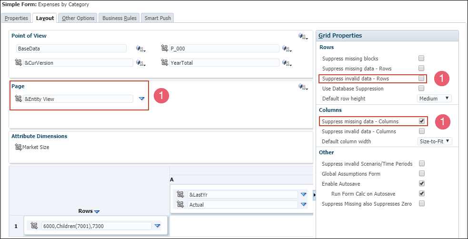Check the Global Assumptions Form box
This screenshot has width=468, height=239.
(x=422, y=173)
